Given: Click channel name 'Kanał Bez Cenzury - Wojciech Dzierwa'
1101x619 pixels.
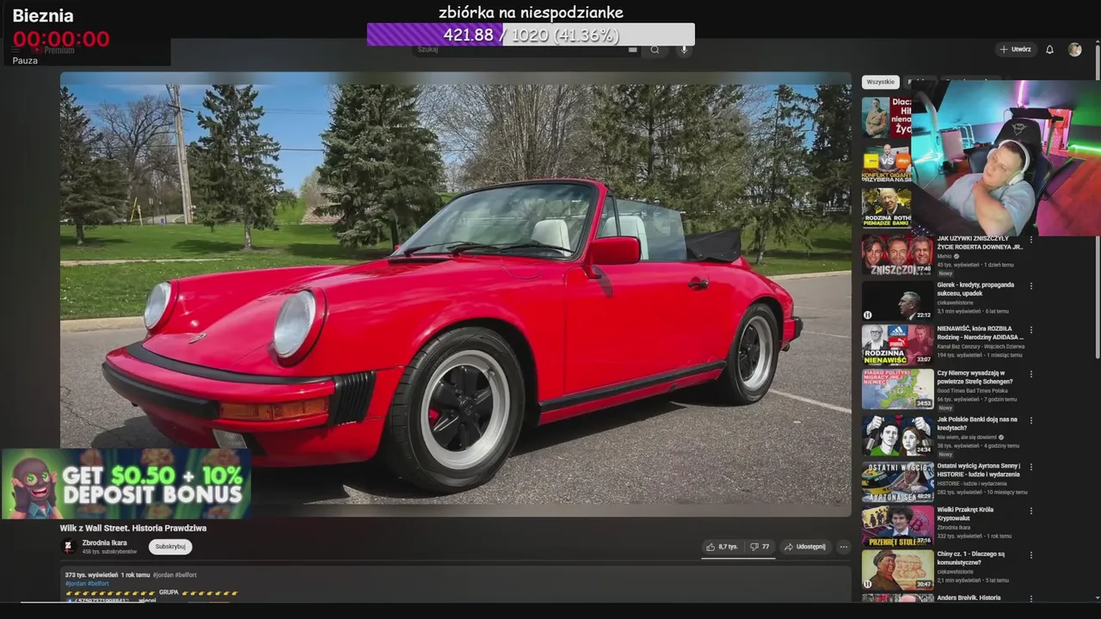Looking at the screenshot, I should pos(981,346).
